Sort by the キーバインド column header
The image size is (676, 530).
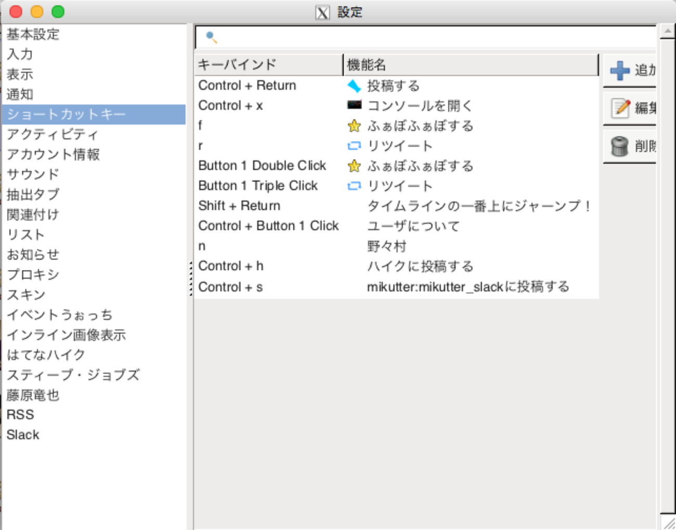[269, 65]
